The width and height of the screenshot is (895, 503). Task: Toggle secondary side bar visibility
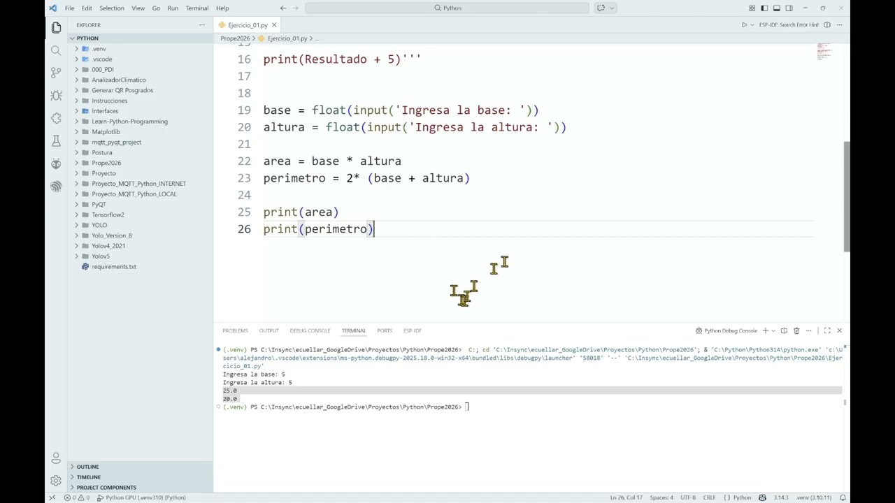point(789,8)
